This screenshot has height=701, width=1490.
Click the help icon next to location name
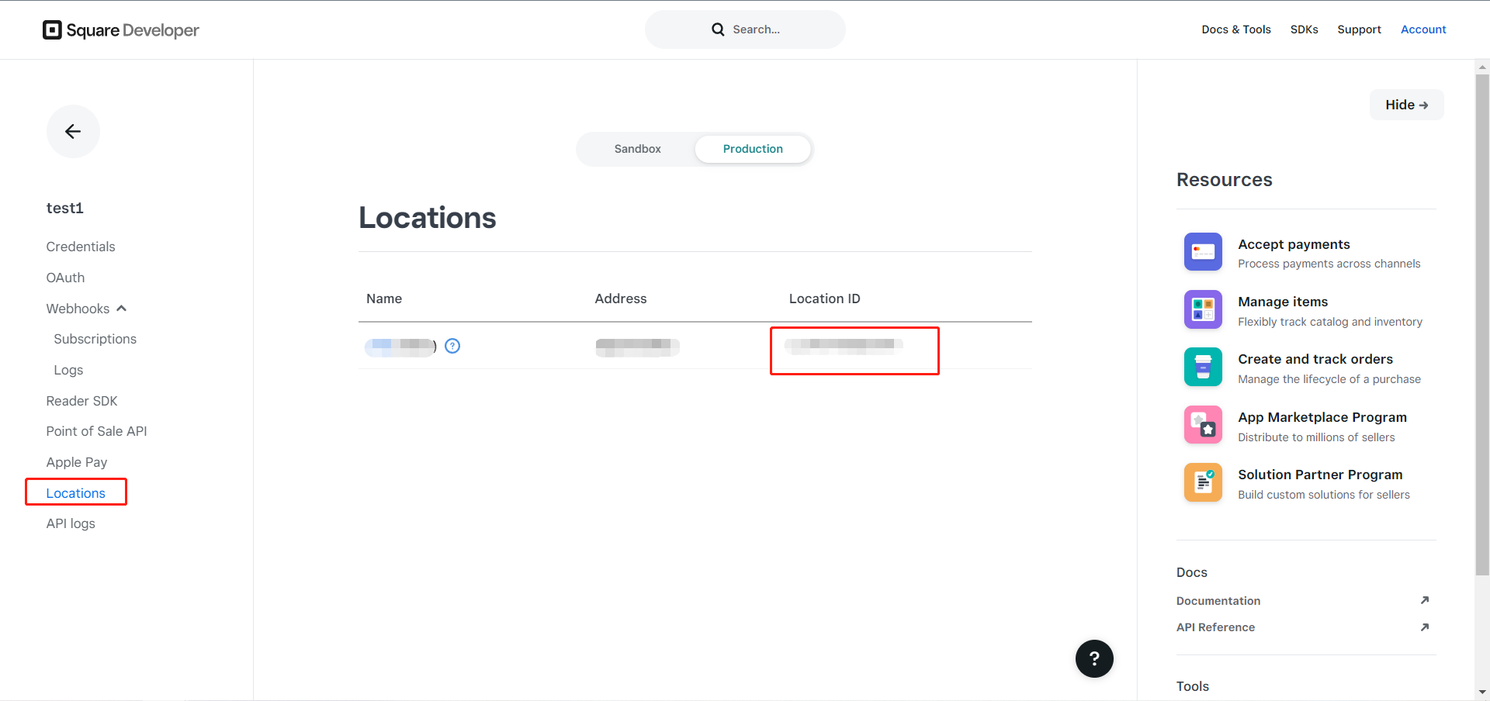pyautogui.click(x=452, y=346)
